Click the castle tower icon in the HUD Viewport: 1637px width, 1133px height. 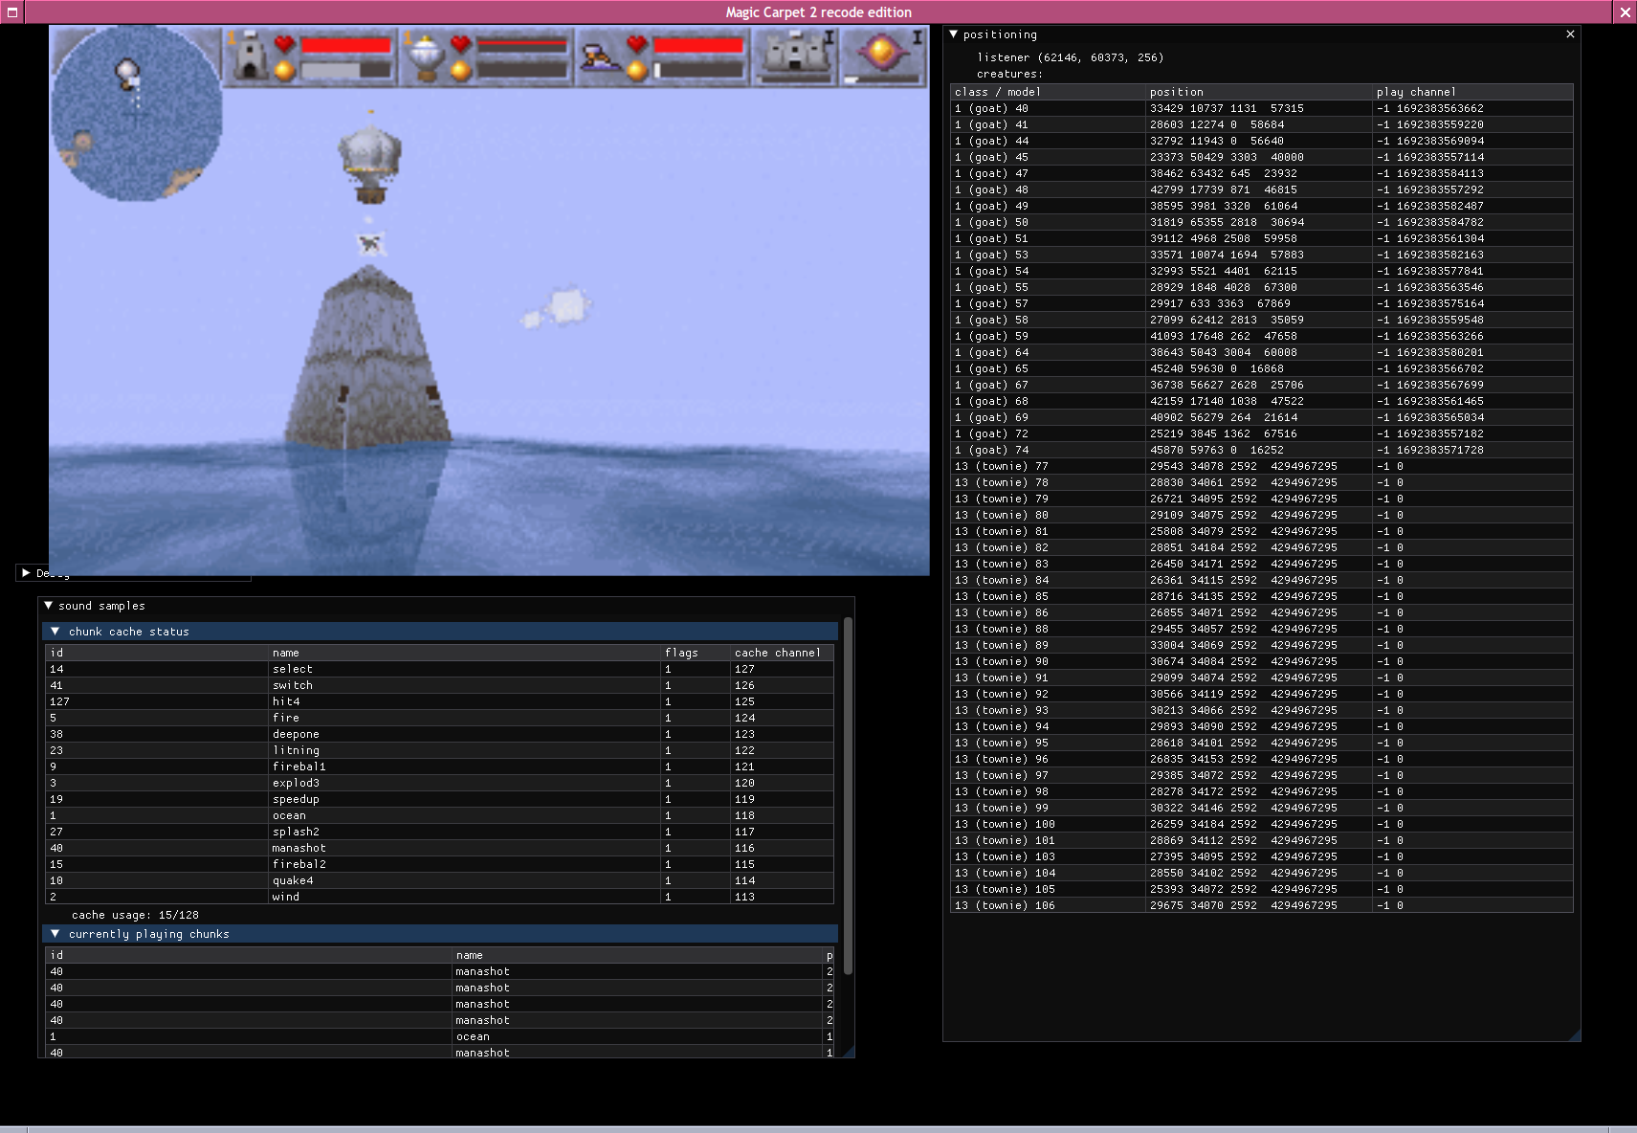[251, 56]
